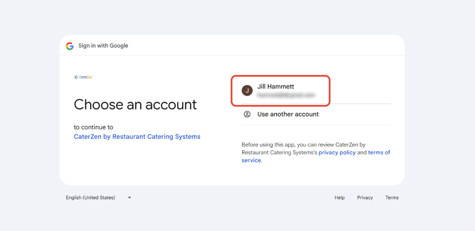
Task: Click the language dropdown arrow
Action: click(129, 198)
